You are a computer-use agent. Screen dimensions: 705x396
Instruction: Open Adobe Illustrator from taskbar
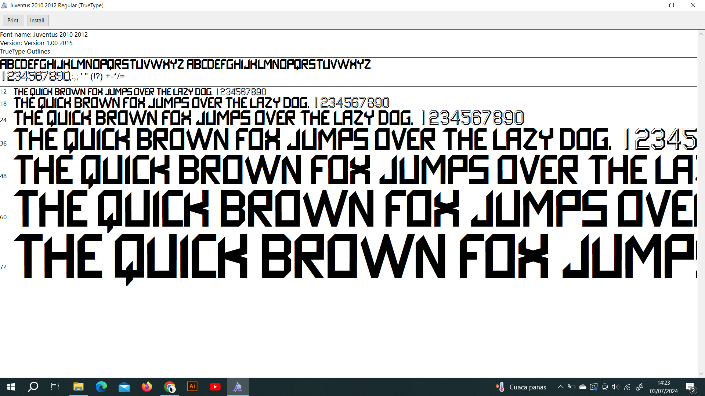192,387
